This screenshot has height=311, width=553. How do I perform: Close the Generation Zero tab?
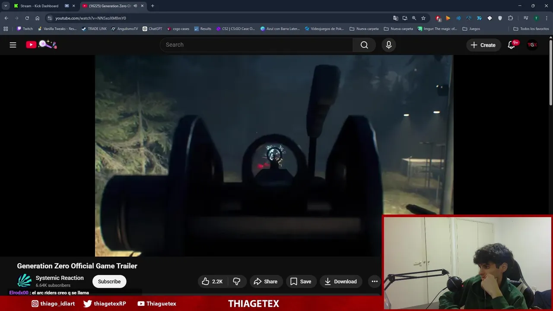(x=142, y=6)
